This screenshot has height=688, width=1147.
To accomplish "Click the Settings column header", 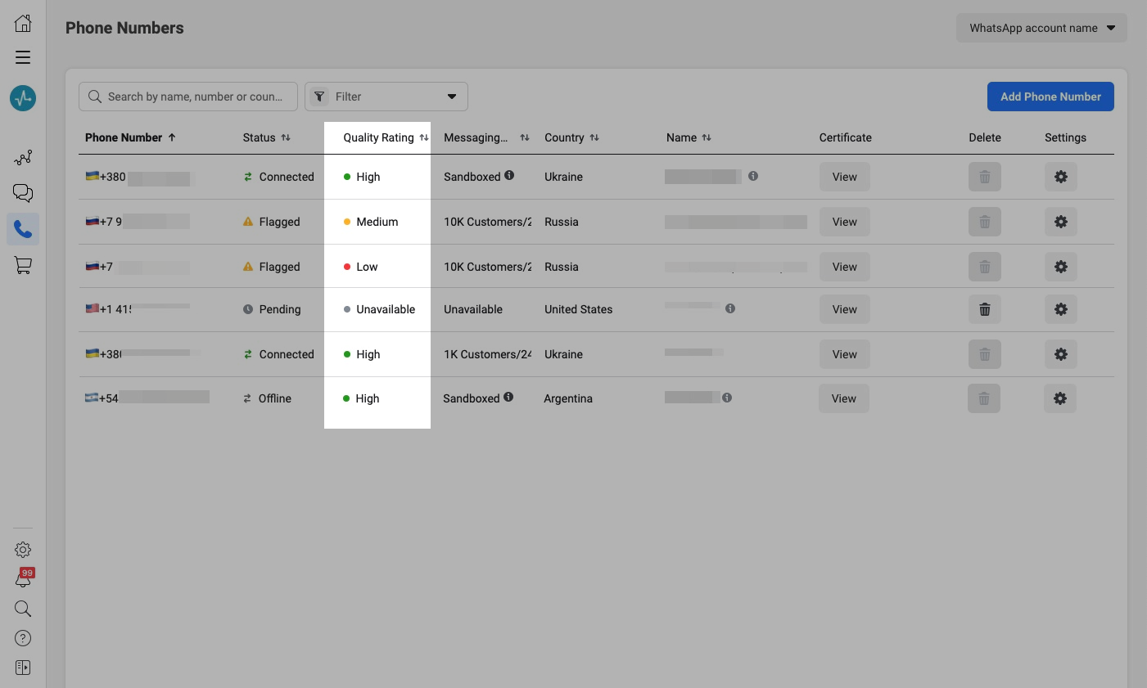I will tap(1065, 137).
